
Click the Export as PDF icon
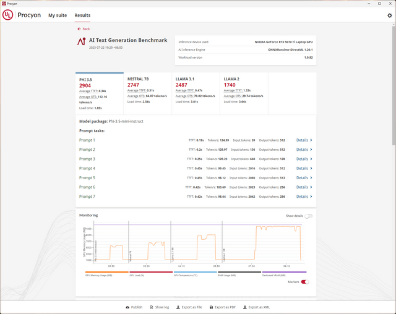[211, 307]
